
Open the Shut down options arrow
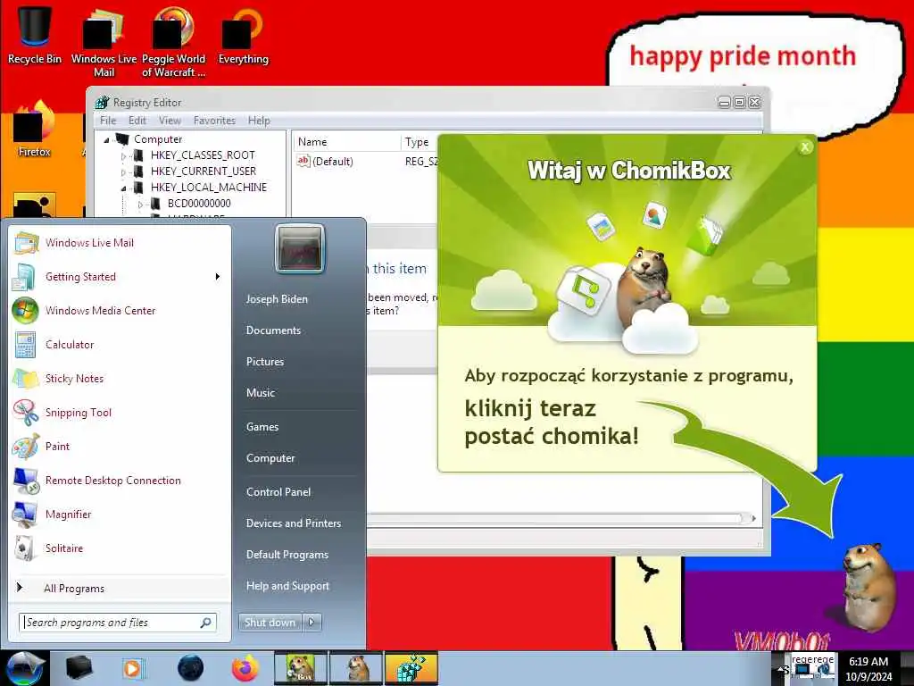pyautogui.click(x=312, y=623)
